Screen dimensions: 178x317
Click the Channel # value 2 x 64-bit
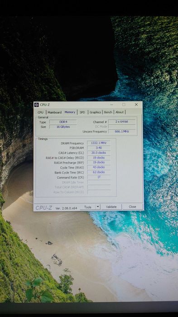pyautogui.click(x=122, y=122)
